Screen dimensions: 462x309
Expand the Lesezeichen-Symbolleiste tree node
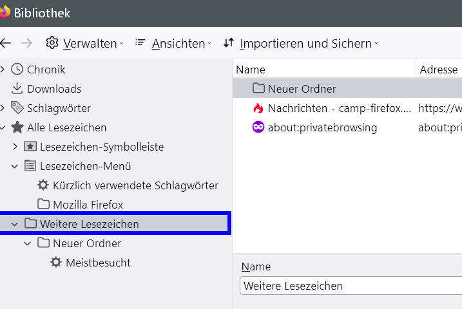[x=15, y=147]
